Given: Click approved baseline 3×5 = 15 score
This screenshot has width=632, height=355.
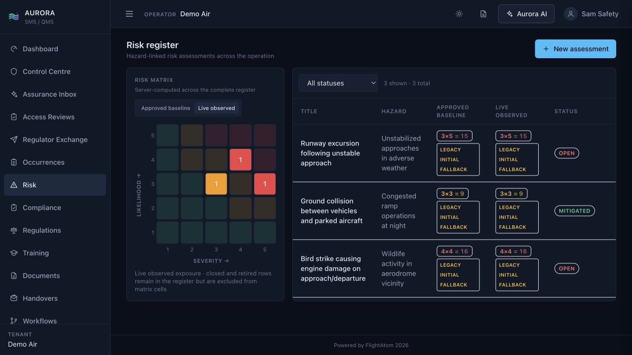Looking at the screenshot, I should click(454, 136).
